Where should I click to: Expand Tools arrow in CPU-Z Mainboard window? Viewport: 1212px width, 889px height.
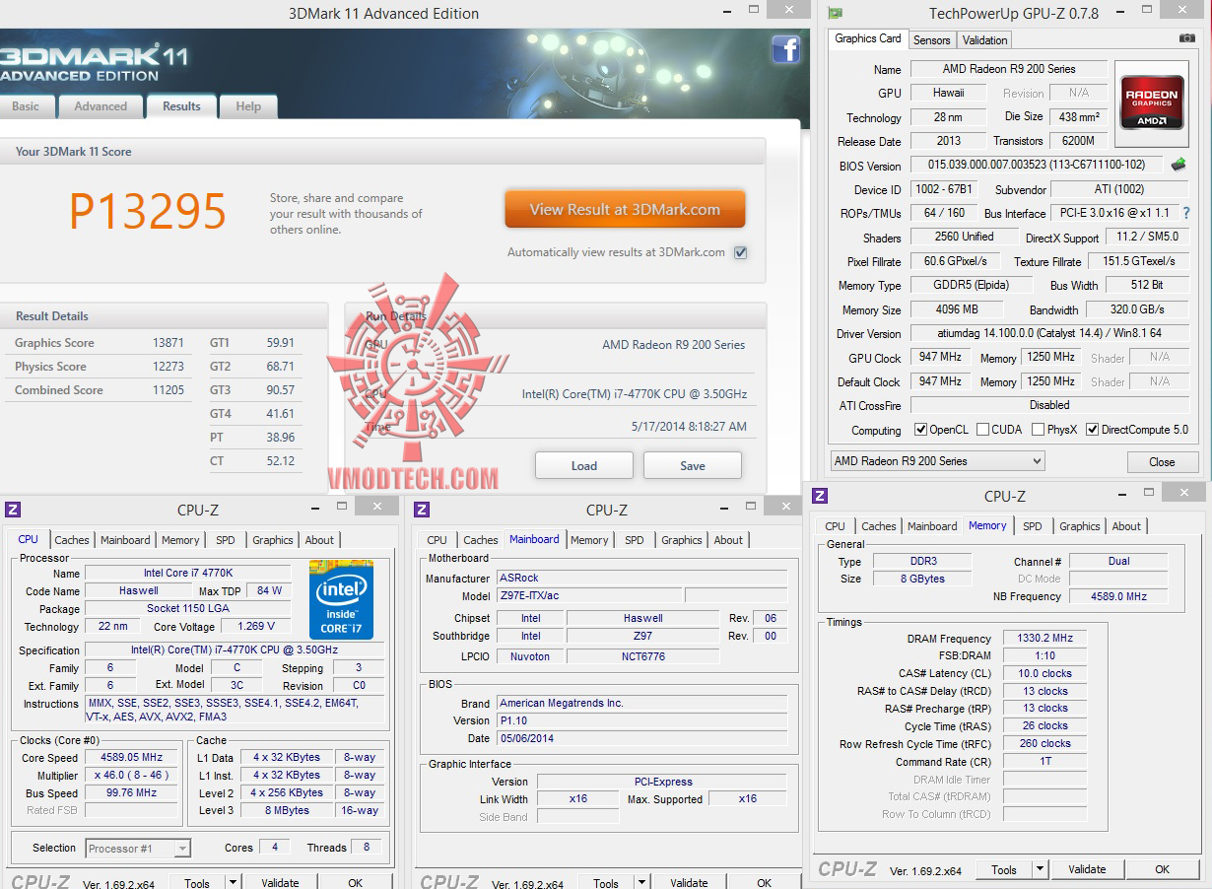[x=641, y=883]
